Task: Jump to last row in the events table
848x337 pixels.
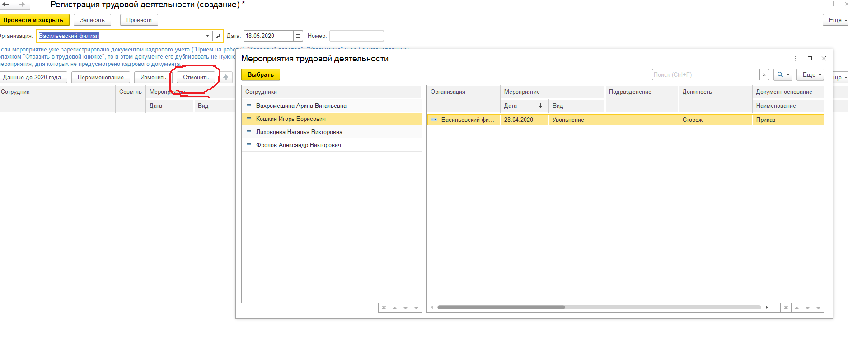Action: point(818,308)
